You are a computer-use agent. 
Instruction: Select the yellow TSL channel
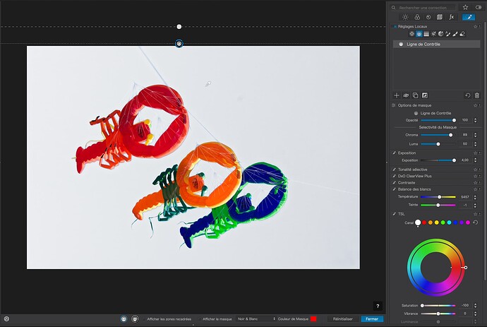point(437,222)
